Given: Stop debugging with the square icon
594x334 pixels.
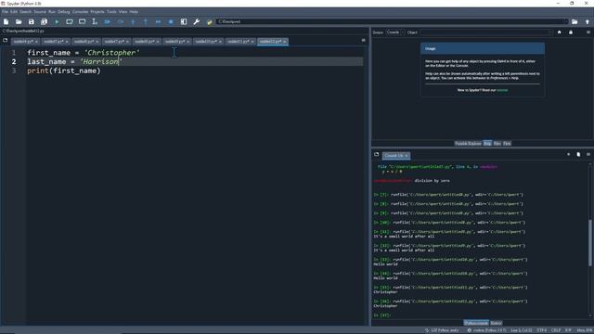Looking at the screenshot, I should tap(171, 22).
